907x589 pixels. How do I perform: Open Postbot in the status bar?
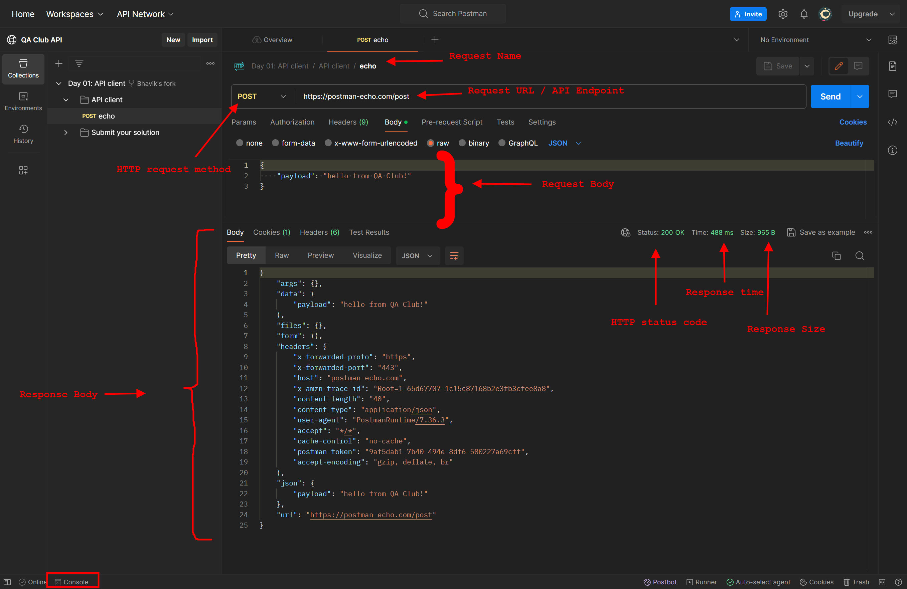[x=660, y=582]
